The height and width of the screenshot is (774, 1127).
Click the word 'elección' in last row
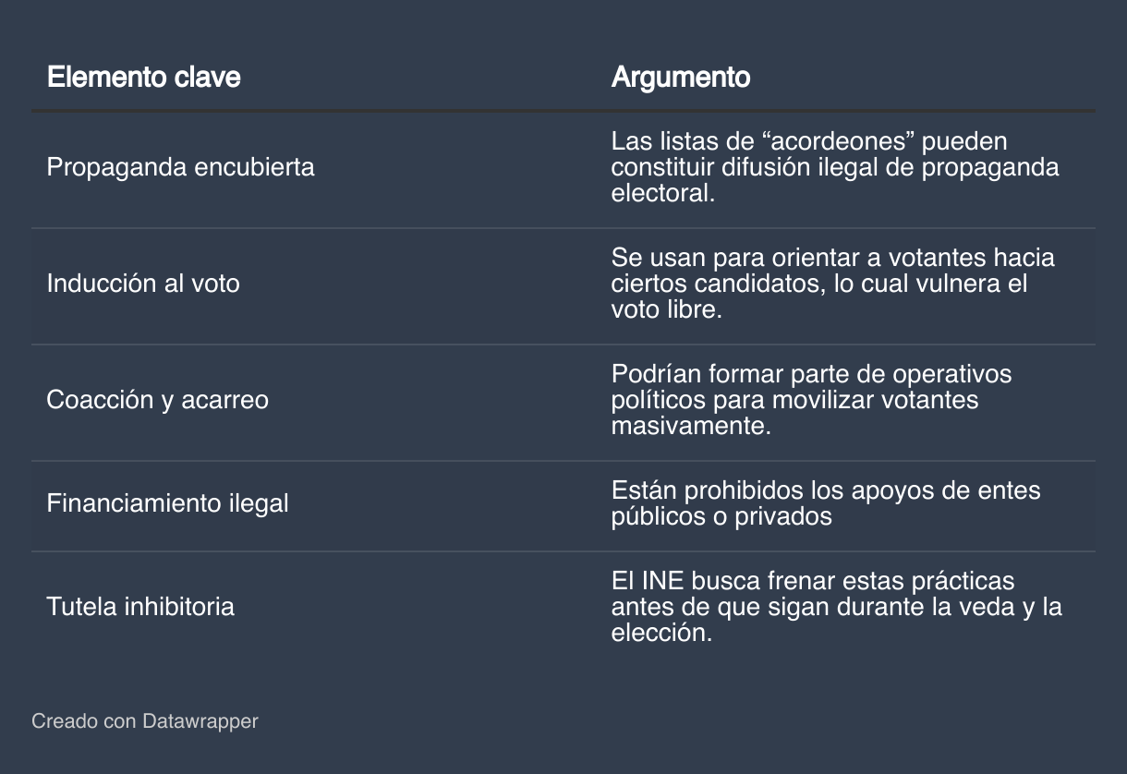point(662,634)
